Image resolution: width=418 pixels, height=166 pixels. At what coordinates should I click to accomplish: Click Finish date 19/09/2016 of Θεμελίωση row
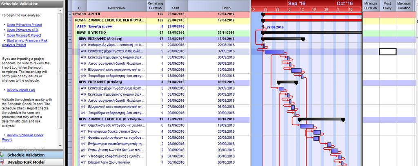[x=226, y=125]
